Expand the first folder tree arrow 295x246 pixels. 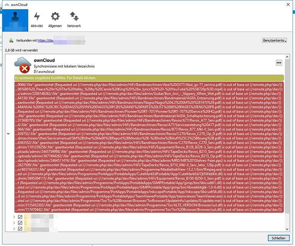14,217
